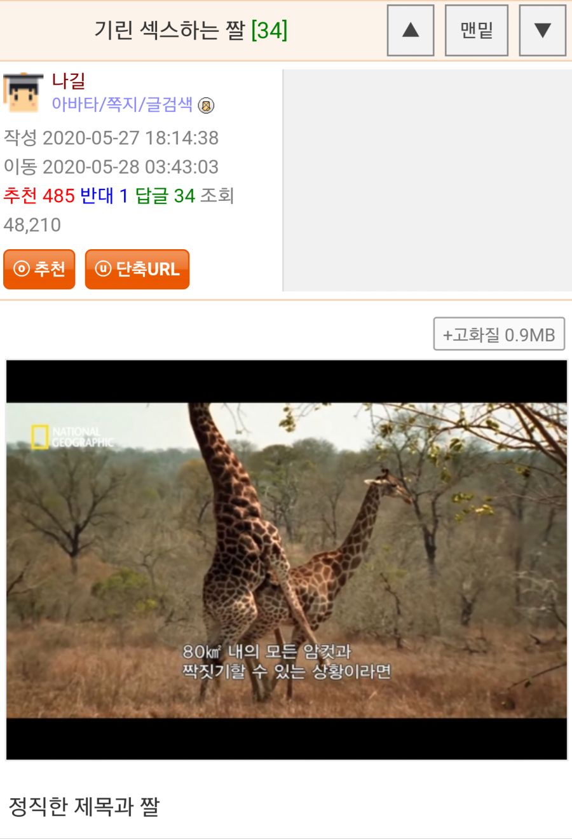Click the 아바타 link
This screenshot has width=572, height=839.
point(75,104)
